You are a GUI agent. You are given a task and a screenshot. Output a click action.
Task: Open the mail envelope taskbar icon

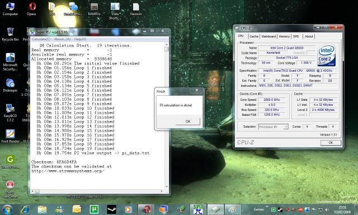coord(77,209)
